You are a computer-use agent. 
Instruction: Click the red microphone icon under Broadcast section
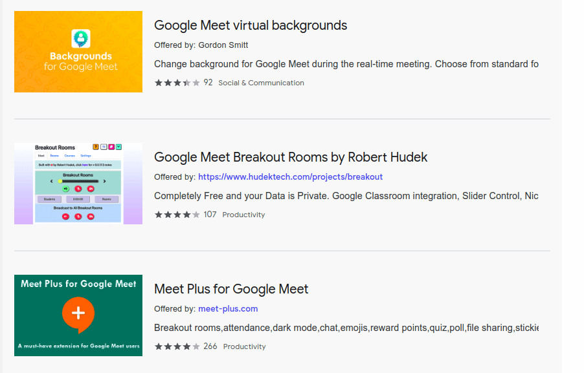(x=78, y=216)
